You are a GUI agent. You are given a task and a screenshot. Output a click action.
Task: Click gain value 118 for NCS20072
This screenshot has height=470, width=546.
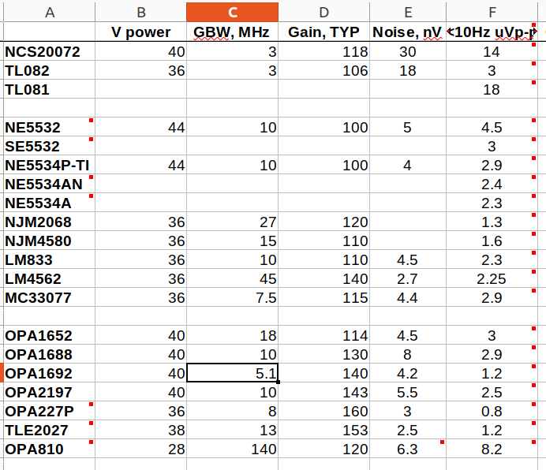(323, 51)
